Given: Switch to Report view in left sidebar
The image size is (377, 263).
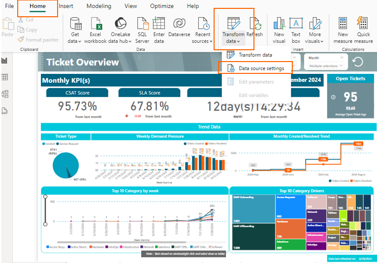Looking at the screenshot, I should click(x=5, y=61).
